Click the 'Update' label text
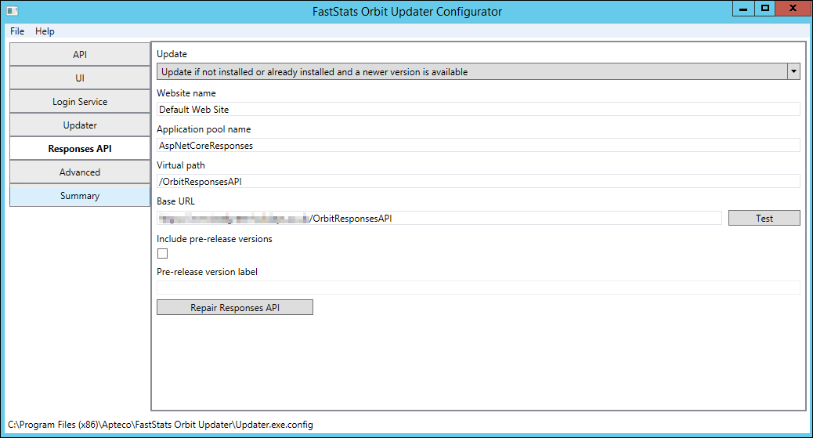Viewport: 813px width, 438px height. click(x=172, y=54)
